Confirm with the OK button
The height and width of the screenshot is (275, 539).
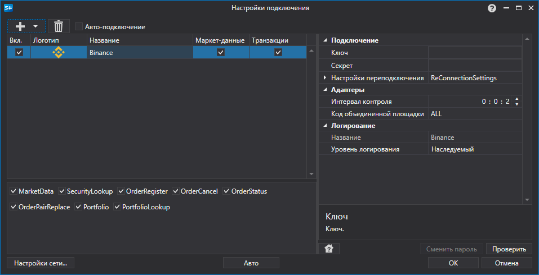click(453, 263)
